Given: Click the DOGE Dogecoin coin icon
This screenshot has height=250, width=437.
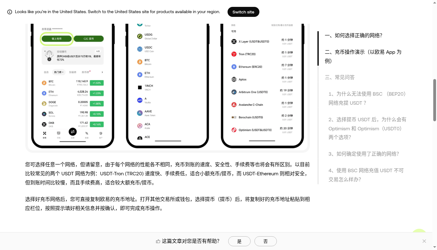Looking at the screenshot, I should [44, 103].
